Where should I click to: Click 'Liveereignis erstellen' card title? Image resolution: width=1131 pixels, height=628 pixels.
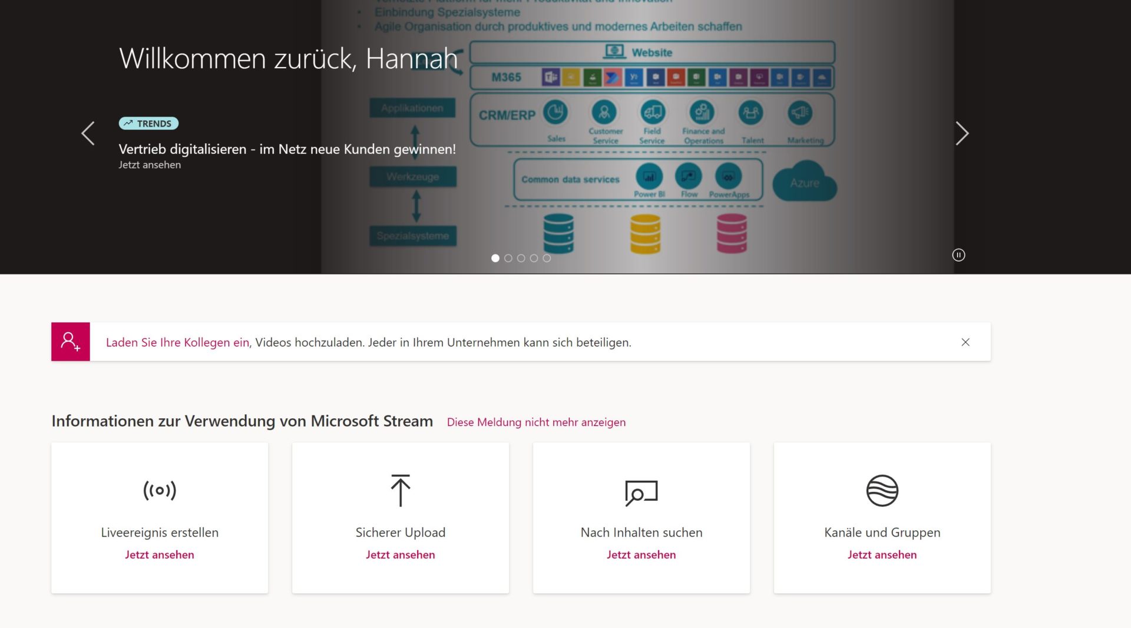tap(160, 533)
